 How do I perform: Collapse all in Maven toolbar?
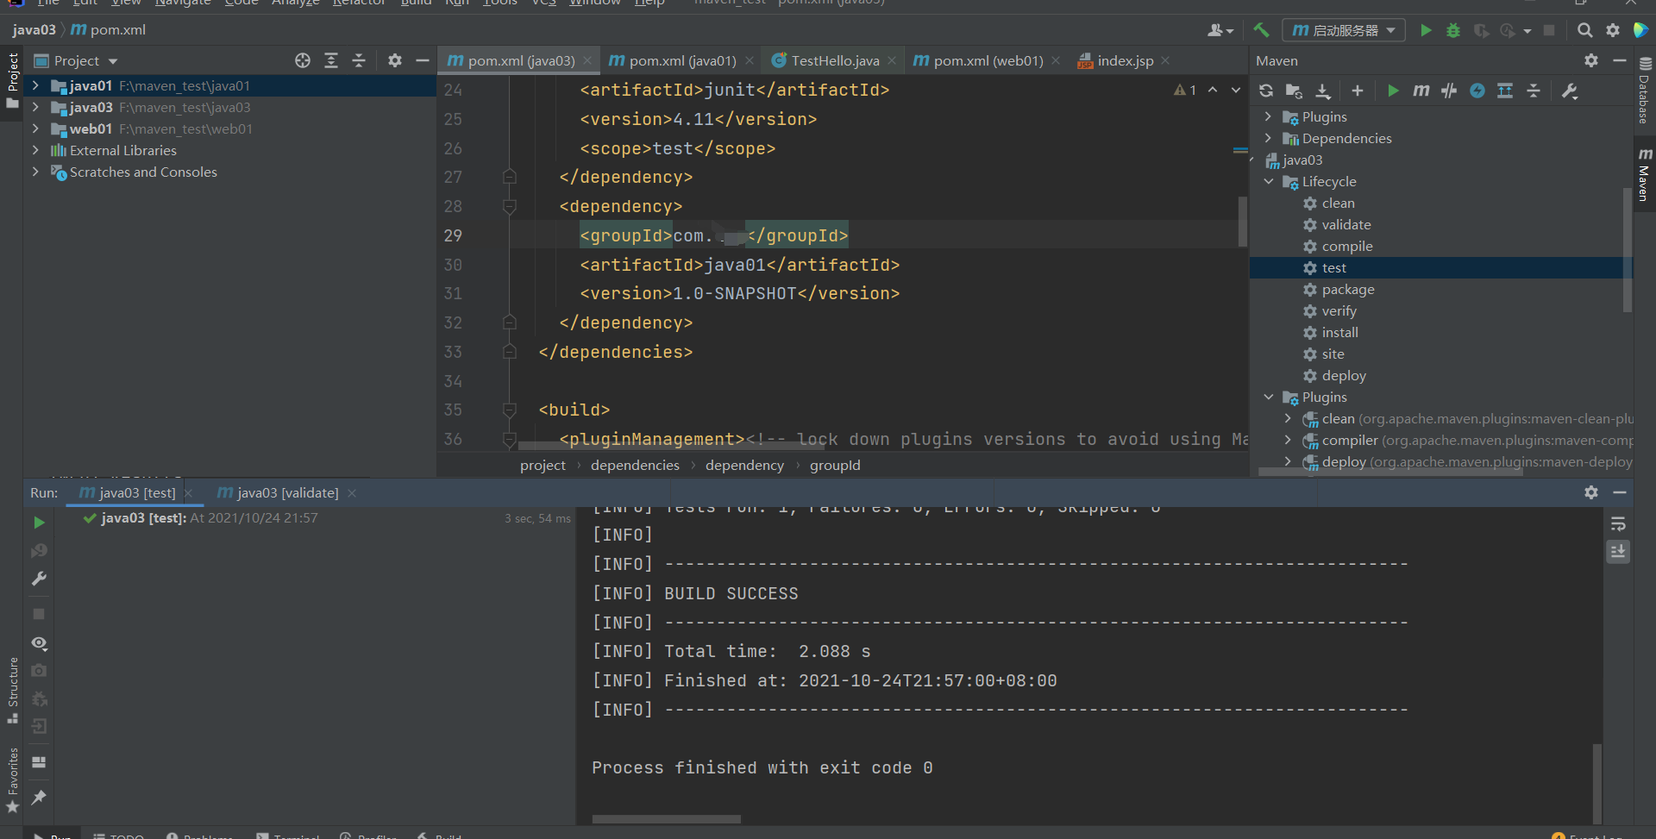point(1534,91)
